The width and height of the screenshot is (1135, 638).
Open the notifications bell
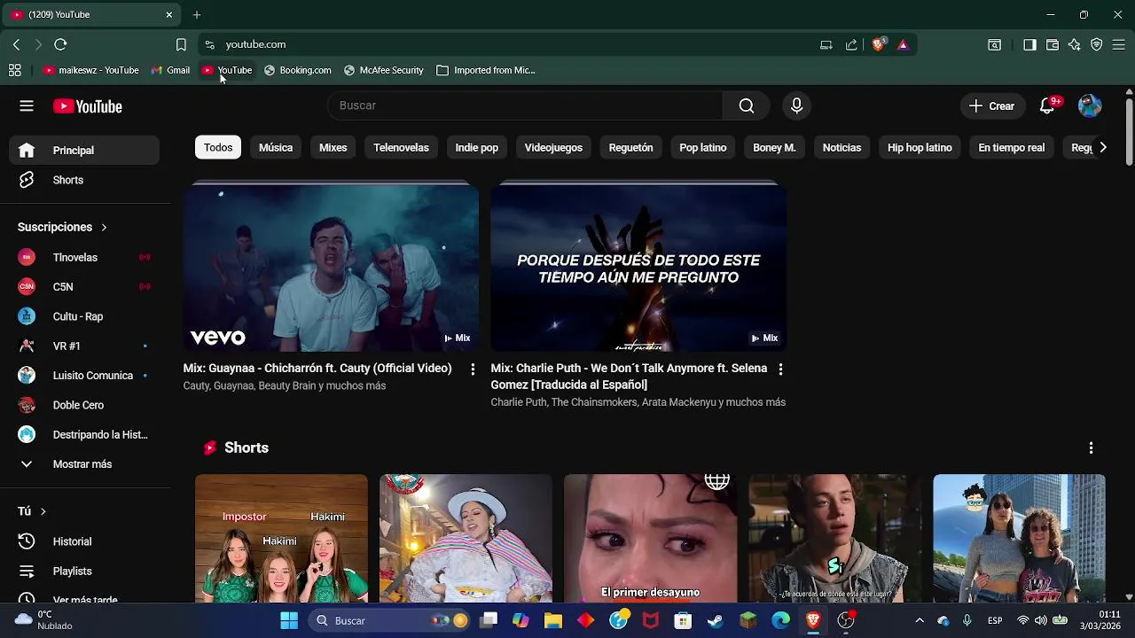[1047, 106]
